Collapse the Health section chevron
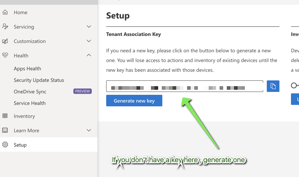The width and height of the screenshot is (299, 177). tap(89, 56)
